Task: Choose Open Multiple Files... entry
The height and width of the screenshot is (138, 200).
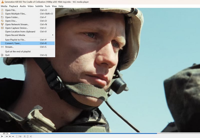Action: (28, 14)
